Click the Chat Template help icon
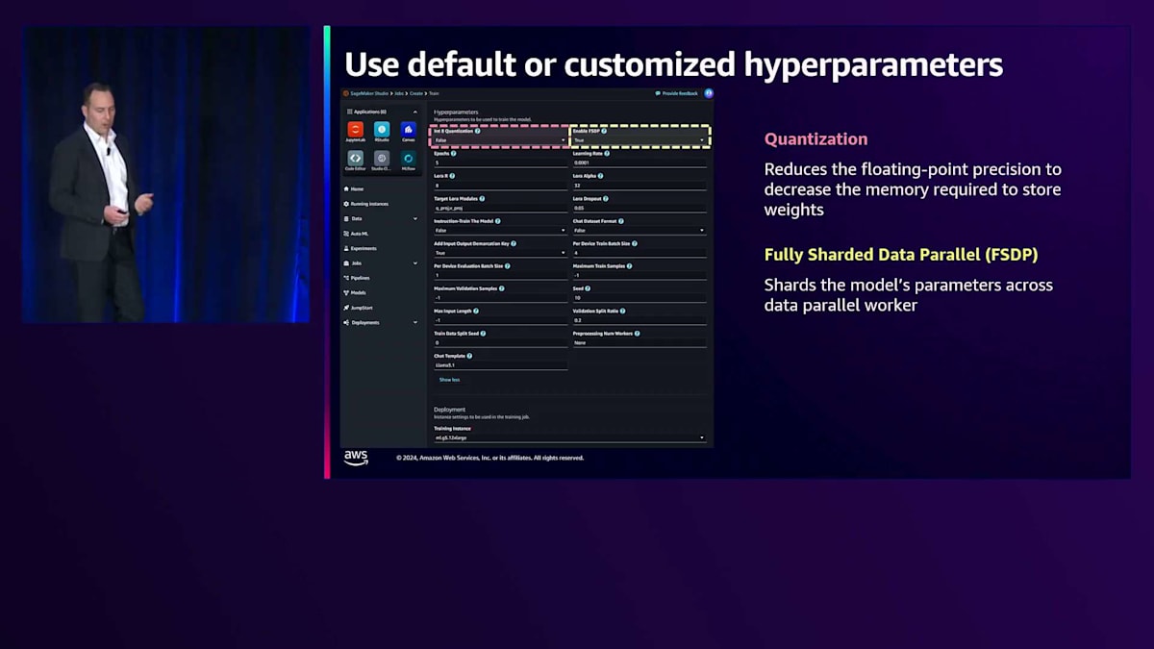1154x649 pixels. click(469, 356)
